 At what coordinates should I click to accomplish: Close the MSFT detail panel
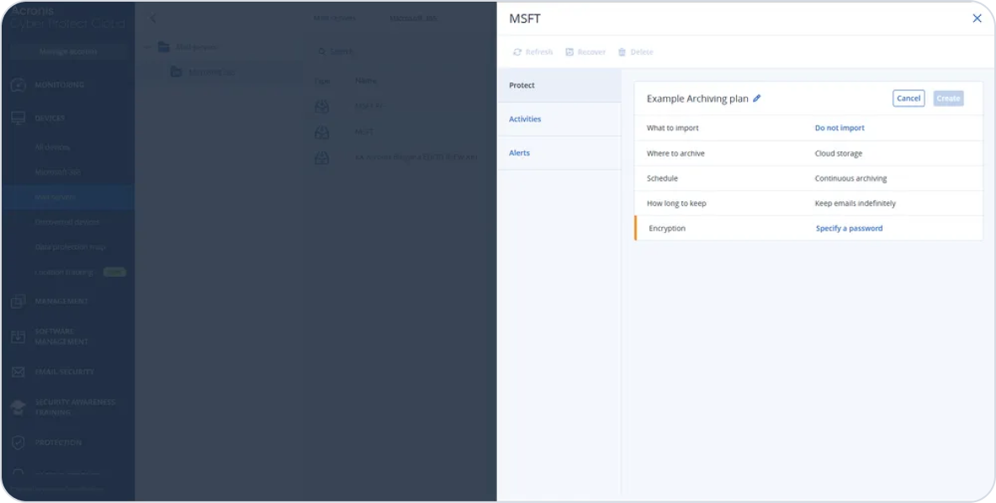pyautogui.click(x=977, y=18)
